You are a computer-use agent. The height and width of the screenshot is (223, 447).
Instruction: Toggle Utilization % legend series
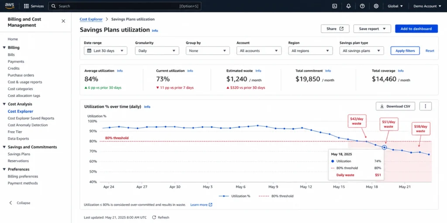pos(234,196)
